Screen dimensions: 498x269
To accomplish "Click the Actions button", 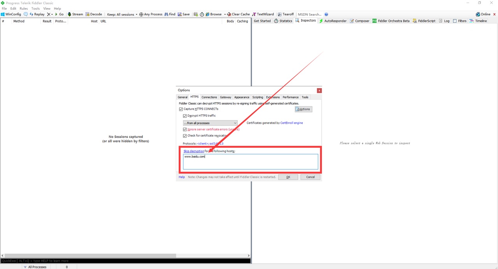I will 303,109.
